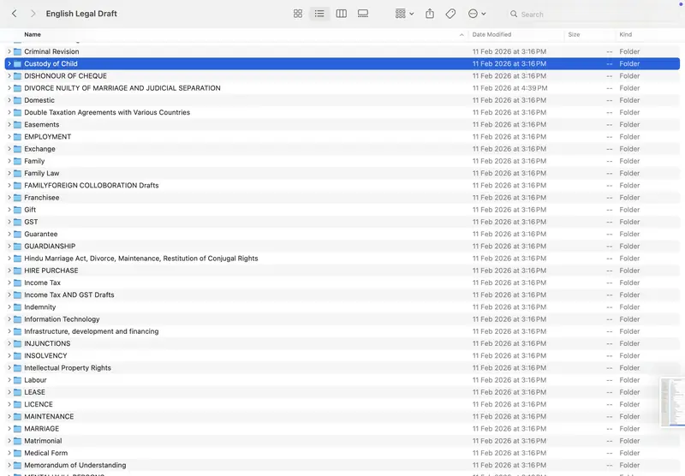The width and height of the screenshot is (685, 476).
Task: Switch to list view
Action: pyautogui.click(x=319, y=14)
